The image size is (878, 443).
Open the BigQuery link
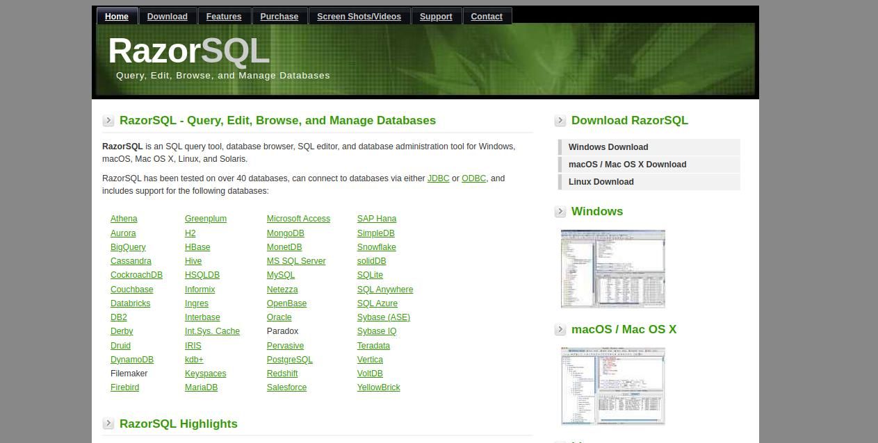[x=128, y=247]
